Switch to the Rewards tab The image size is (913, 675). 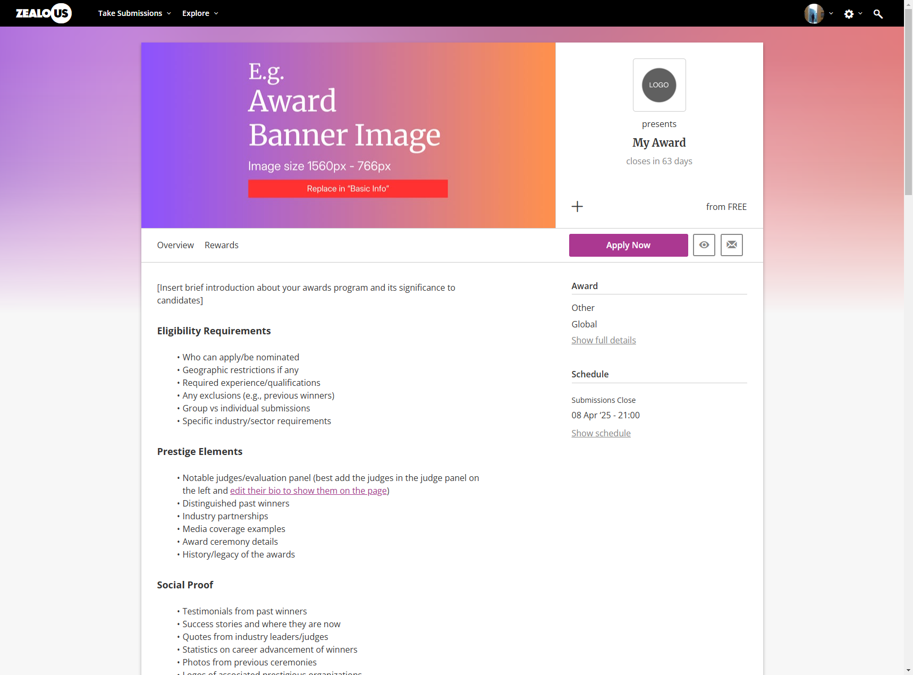pyautogui.click(x=222, y=245)
